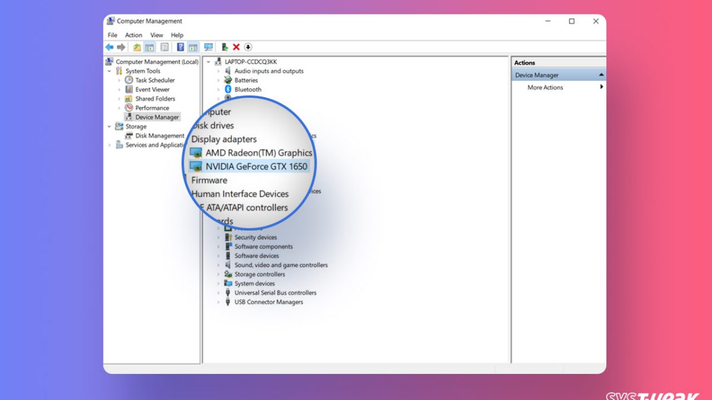Screen dimensions: 712x400
Task: Select Disk Management in the left tree
Action: click(160, 136)
